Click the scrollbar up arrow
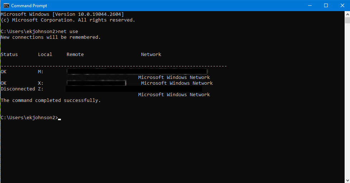Viewport: 350px width, 183px height. click(x=347, y=14)
